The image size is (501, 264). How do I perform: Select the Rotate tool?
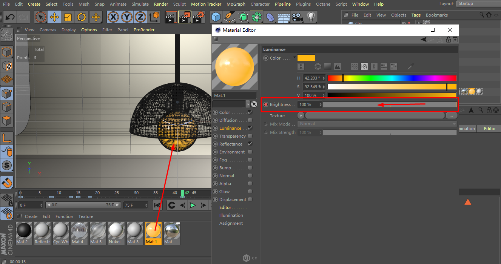[82, 17]
